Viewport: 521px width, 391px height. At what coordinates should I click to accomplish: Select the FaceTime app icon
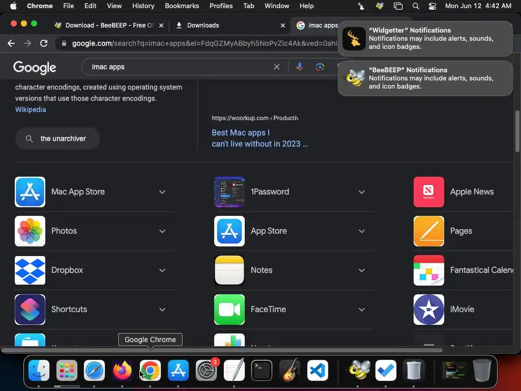pos(229,310)
